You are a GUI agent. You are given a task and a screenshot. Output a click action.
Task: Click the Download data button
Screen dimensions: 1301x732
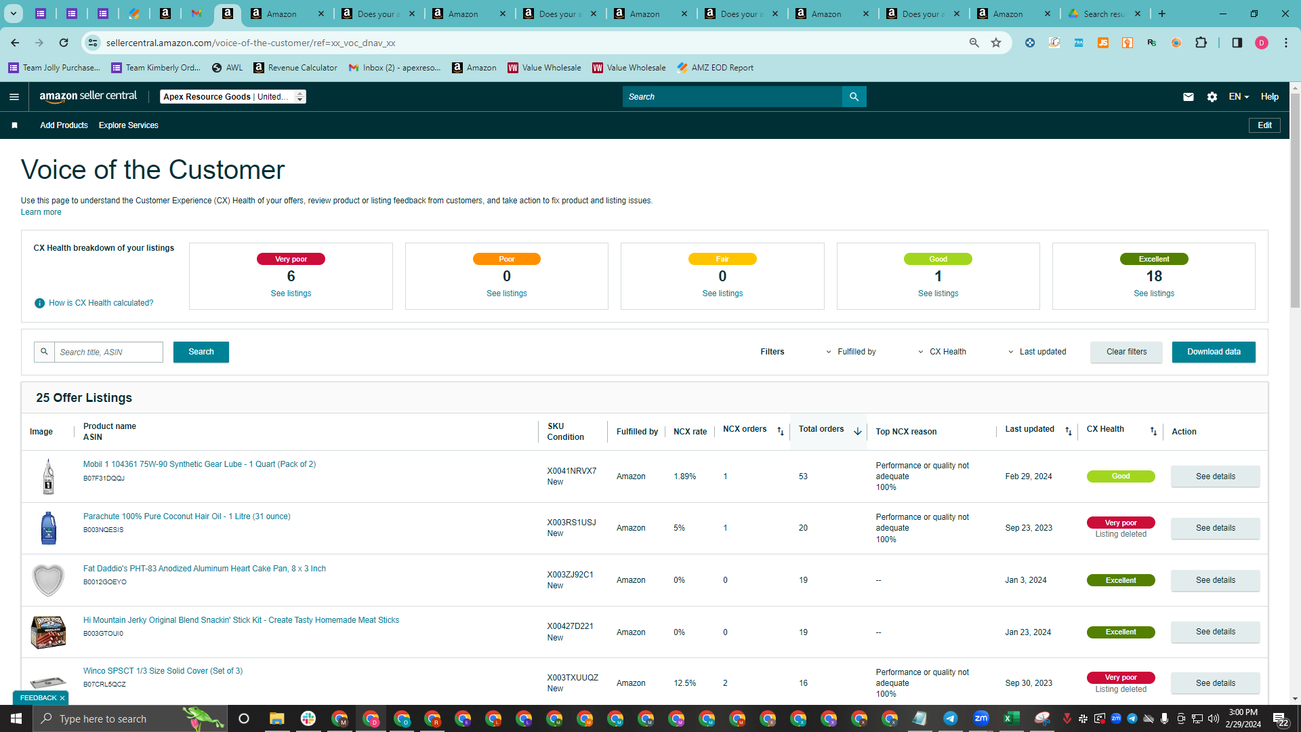(x=1214, y=352)
